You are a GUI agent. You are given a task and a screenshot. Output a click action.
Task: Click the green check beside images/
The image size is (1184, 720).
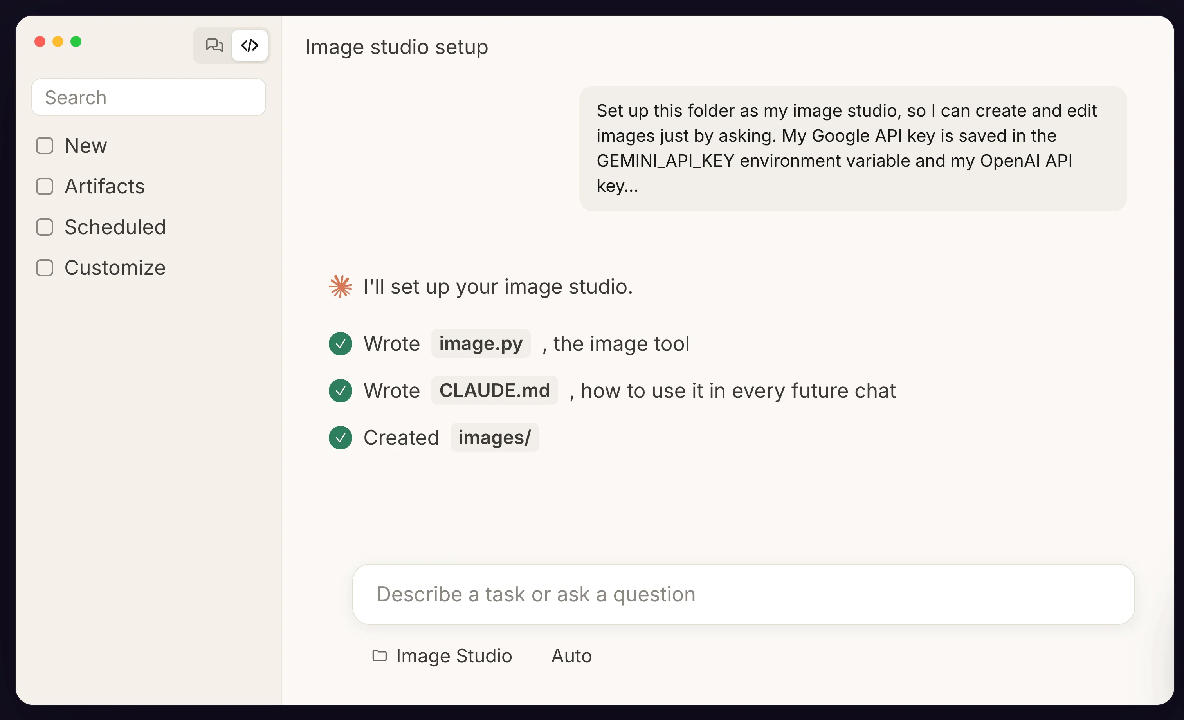click(340, 438)
